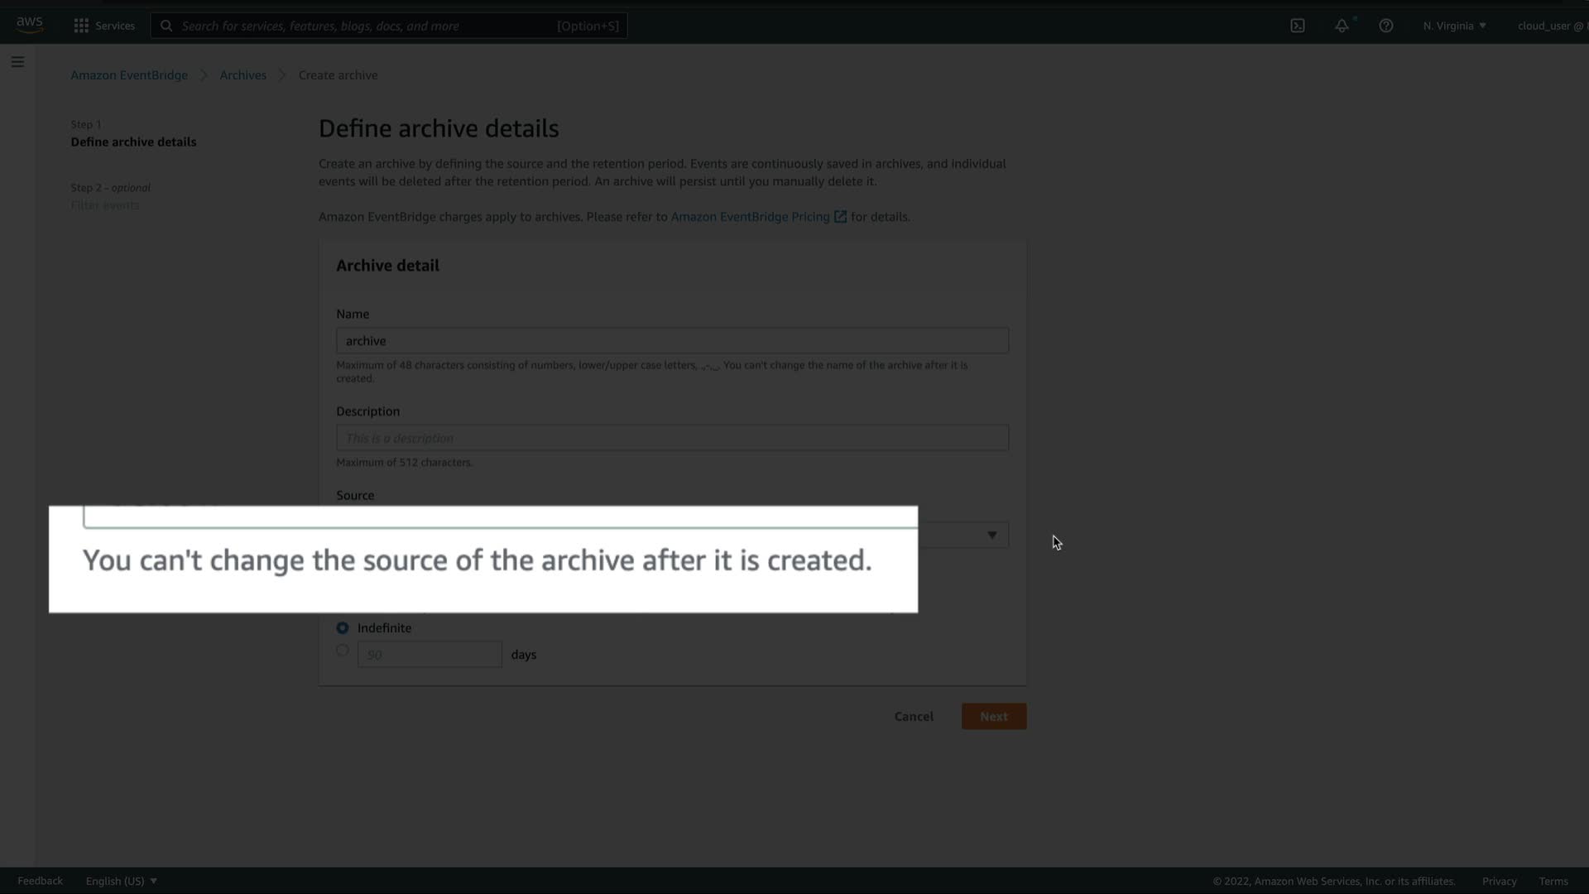Navigate to the Archives breadcrumb
This screenshot has height=894, width=1589.
(242, 75)
